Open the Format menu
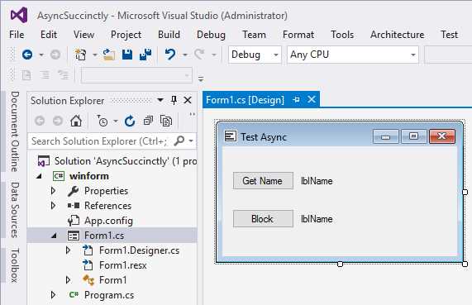The width and height of the screenshot is (472, 305). click(298, 35)
